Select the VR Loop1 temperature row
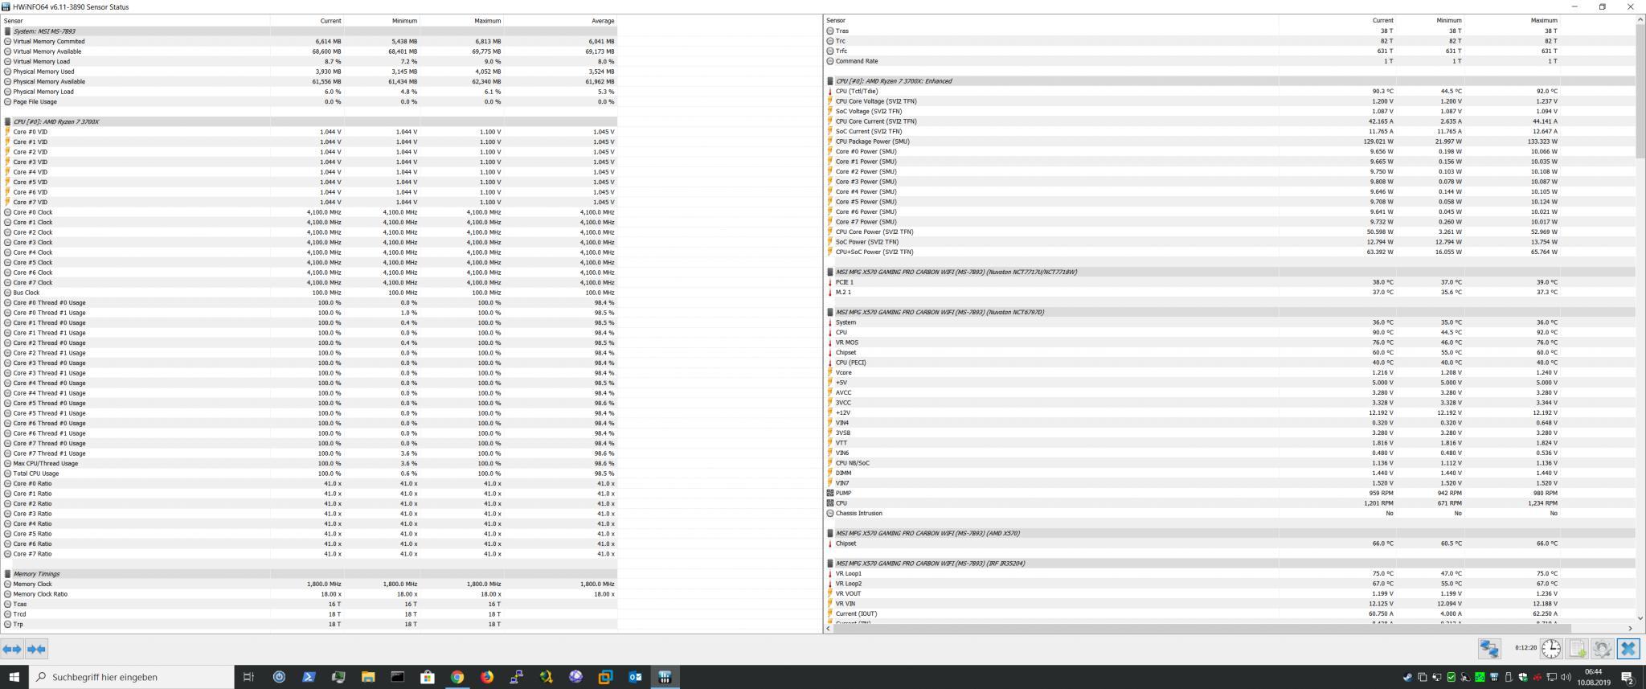 1230,574
